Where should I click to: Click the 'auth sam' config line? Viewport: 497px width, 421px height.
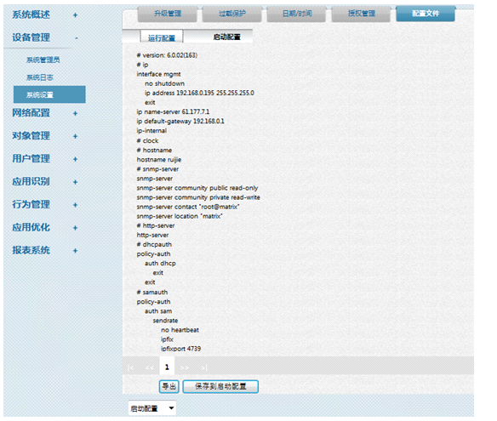(x=158, y=311)
